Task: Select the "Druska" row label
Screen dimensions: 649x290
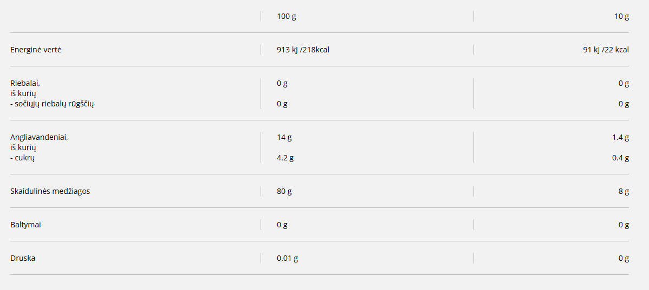Action: (x=23, y=258)
